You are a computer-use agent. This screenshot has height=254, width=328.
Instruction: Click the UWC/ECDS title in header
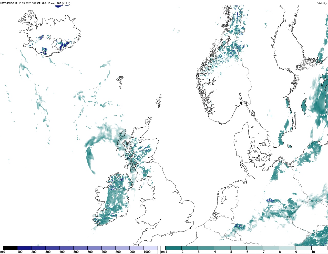click(7, 3)
